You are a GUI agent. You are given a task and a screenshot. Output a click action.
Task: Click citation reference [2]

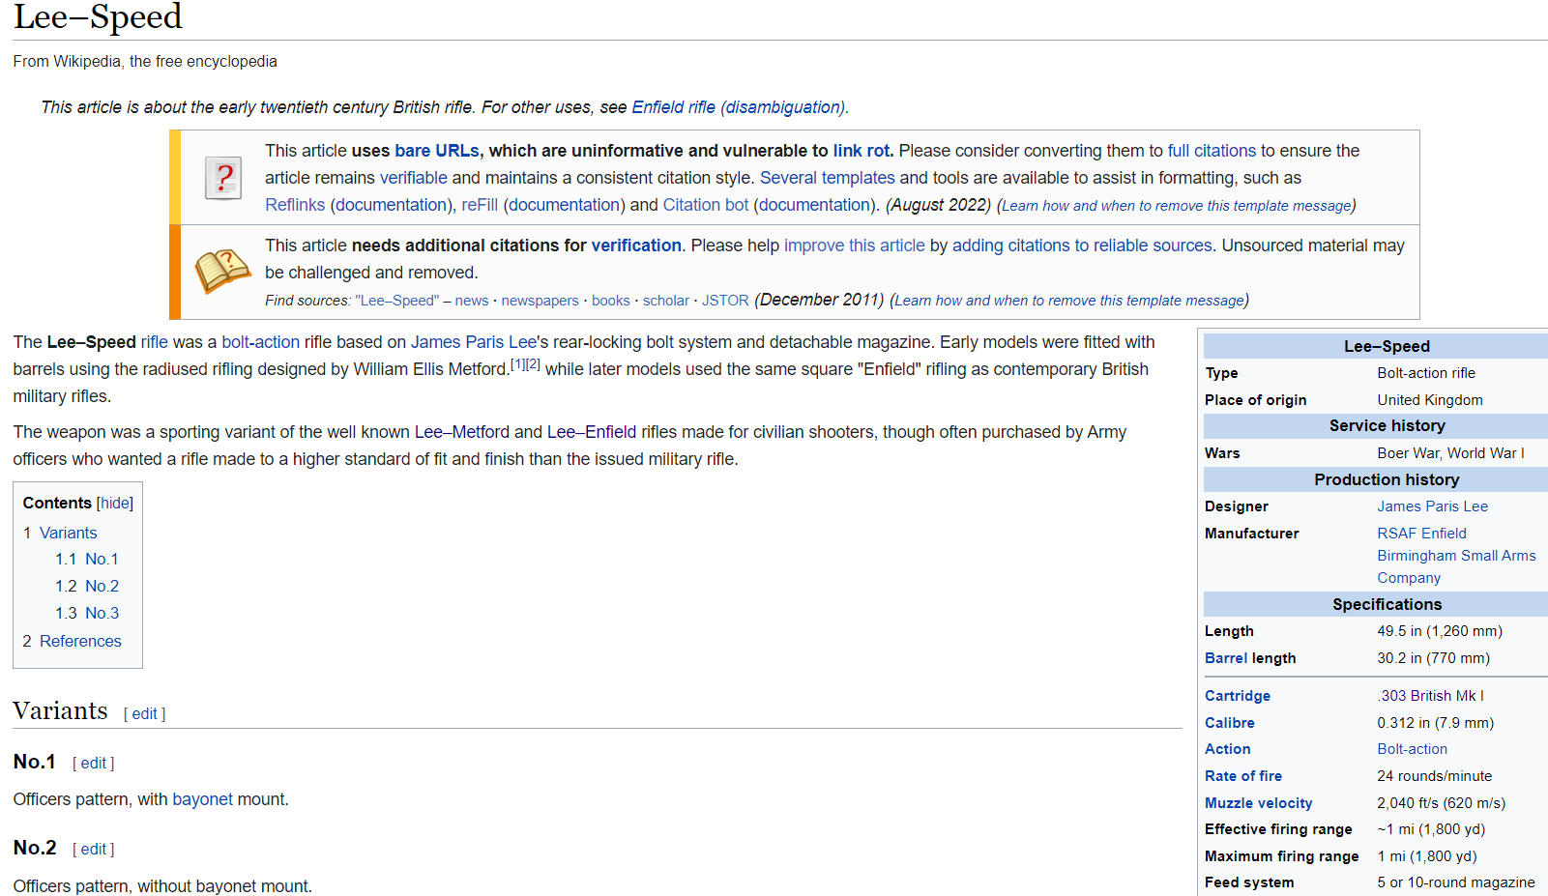pos(533,364)
